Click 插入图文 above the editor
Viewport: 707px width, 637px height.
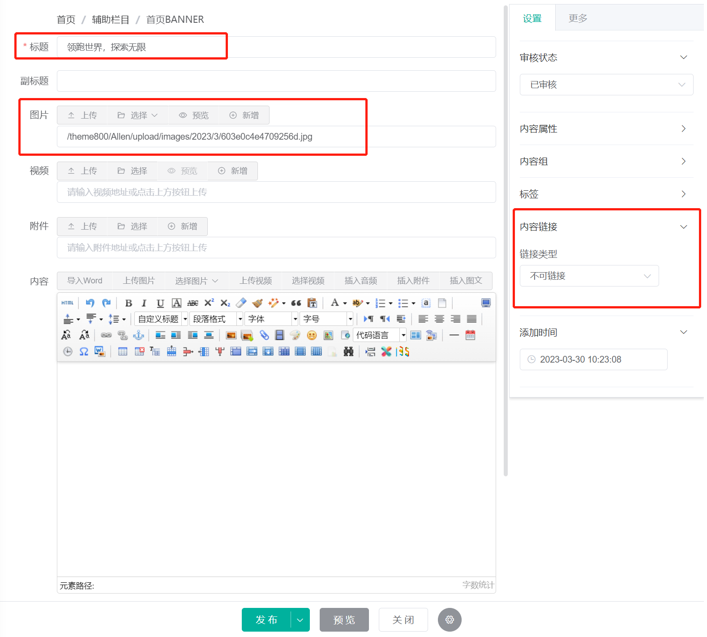tap(466, 281)
